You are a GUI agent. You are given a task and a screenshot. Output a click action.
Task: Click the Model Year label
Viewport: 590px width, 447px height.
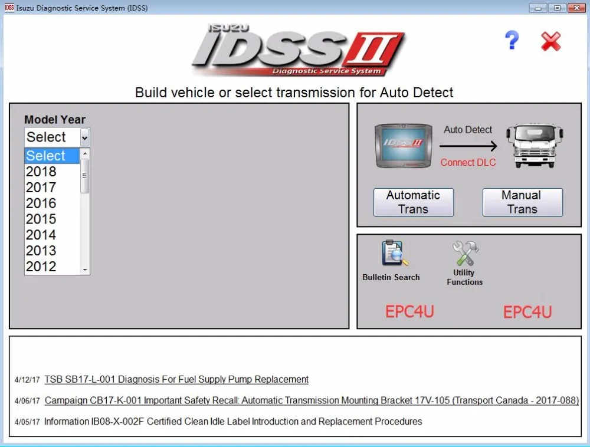[55, 120]
